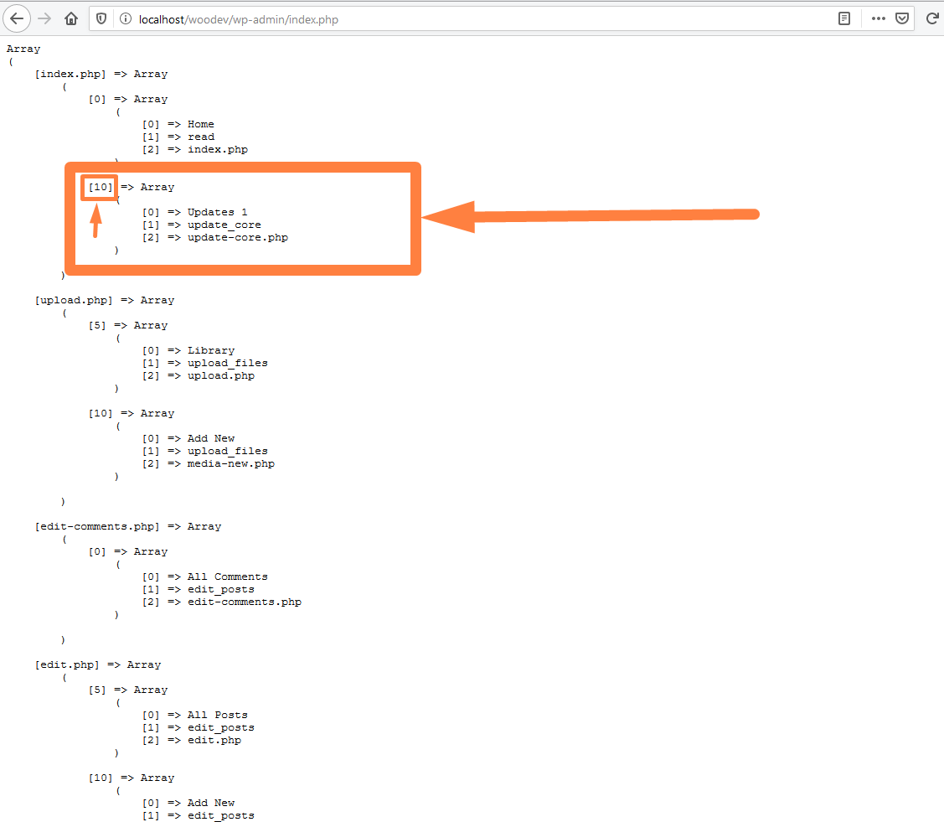The width and height of the screenshot is (944, 822).
Task: Save page to Pocket icon
Action: pos(902,18)
